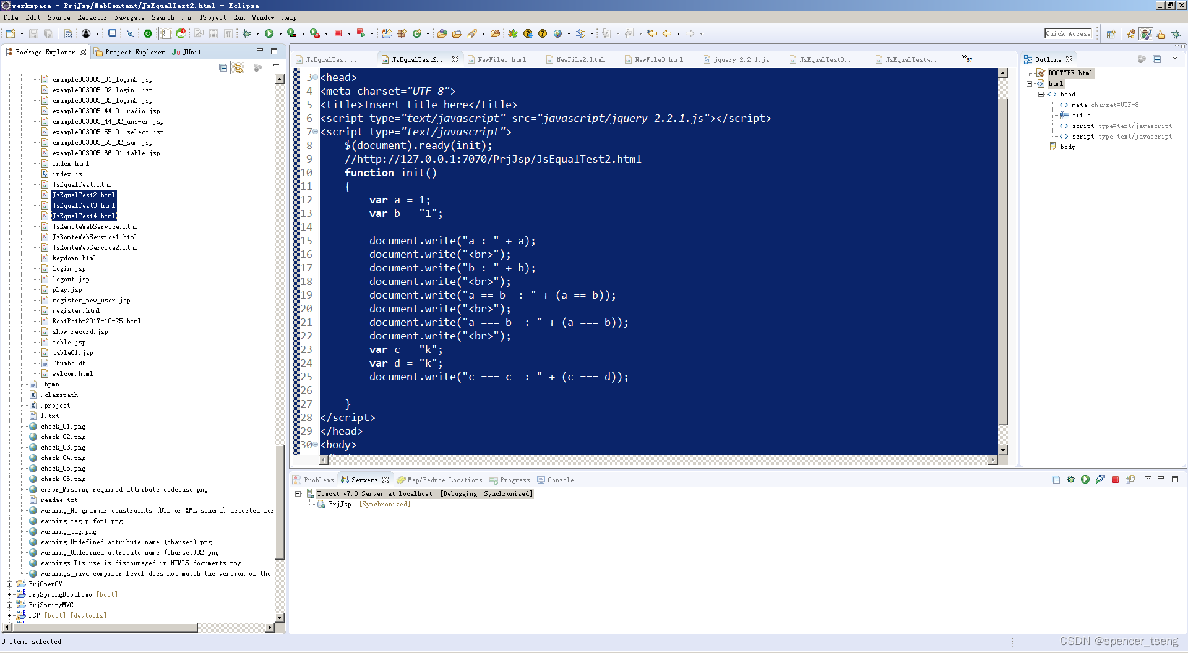Toggle Link with Editor in Package Explorer
Screen dimensions: 1188x653
pyautogui.click(x=238, y=67)
